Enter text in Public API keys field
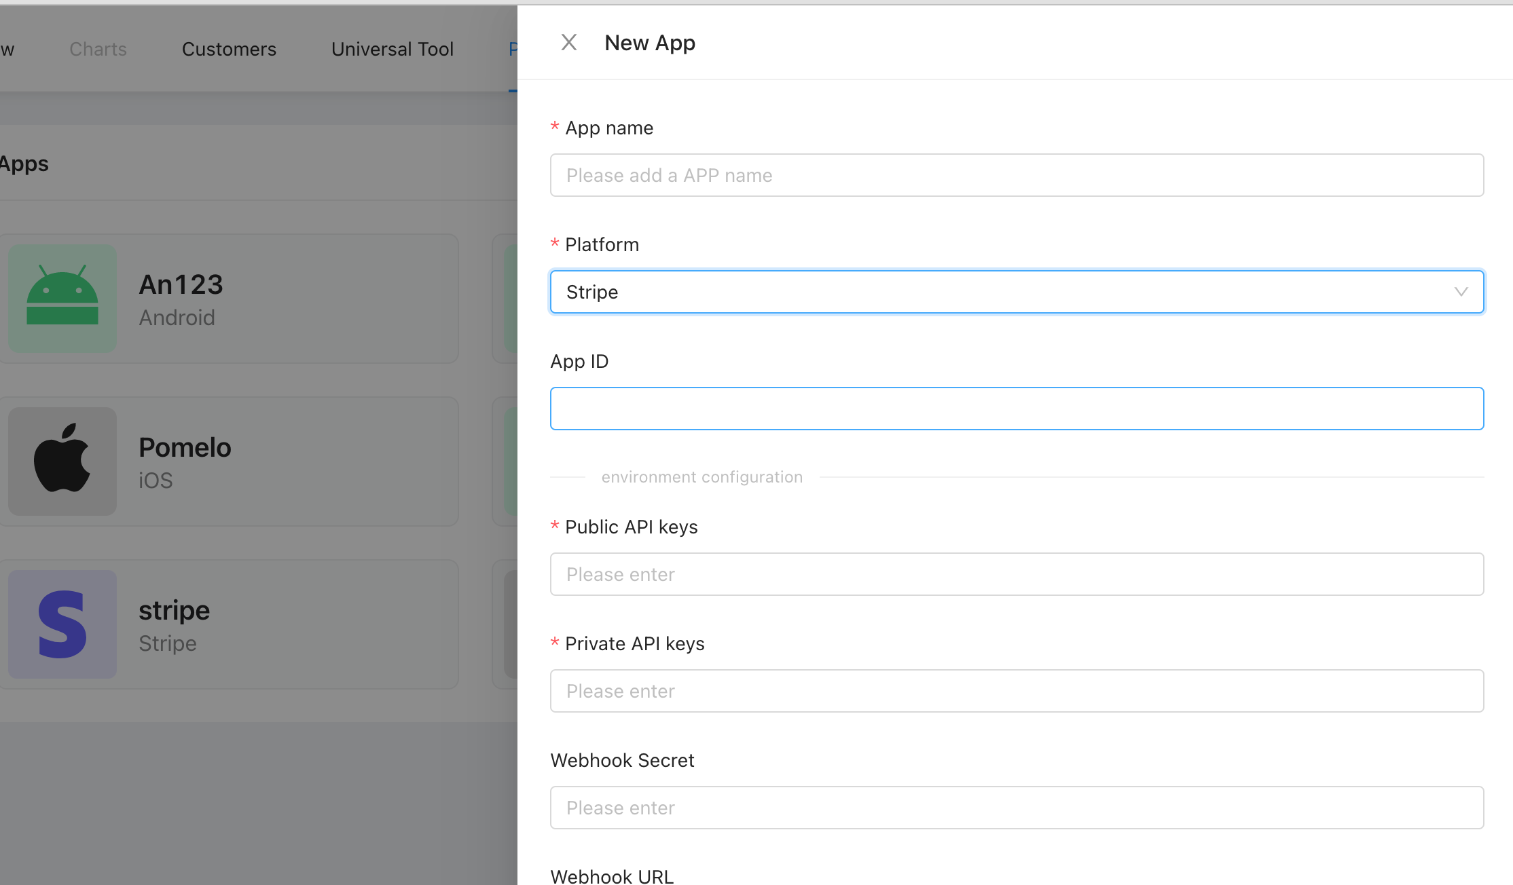The image size is (1513, 885). [1017, 574]
